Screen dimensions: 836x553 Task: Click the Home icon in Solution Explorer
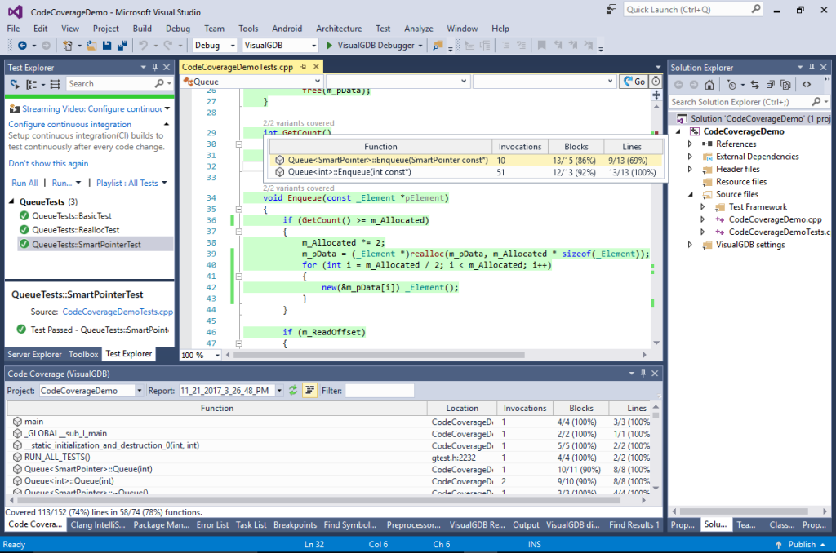(709, 84)
